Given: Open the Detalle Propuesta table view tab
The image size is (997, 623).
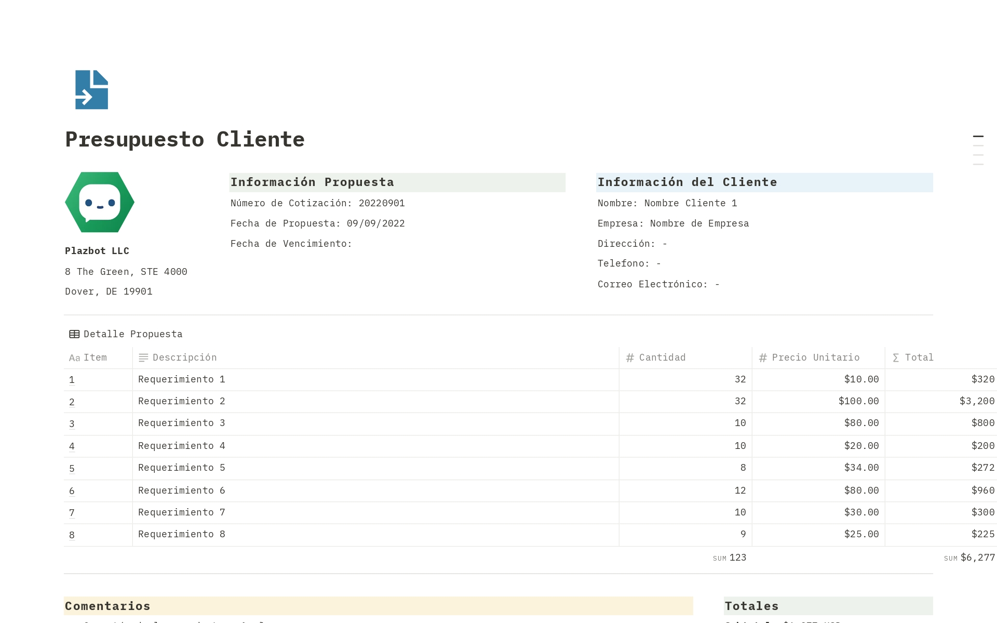Looking at the screenshot, I should coord(133,334).
